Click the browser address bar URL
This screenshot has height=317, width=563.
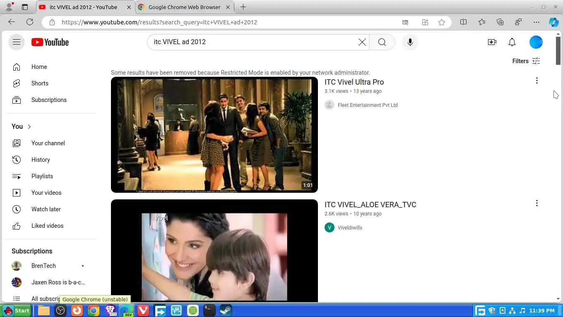159,22
